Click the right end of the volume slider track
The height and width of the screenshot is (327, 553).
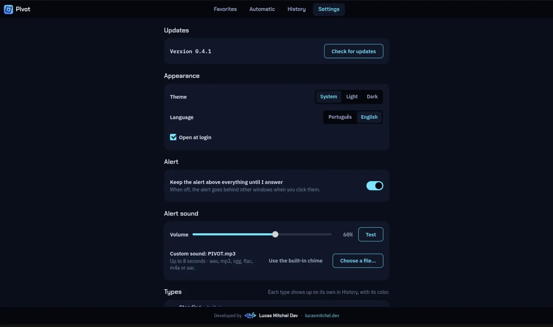[330, 235]
